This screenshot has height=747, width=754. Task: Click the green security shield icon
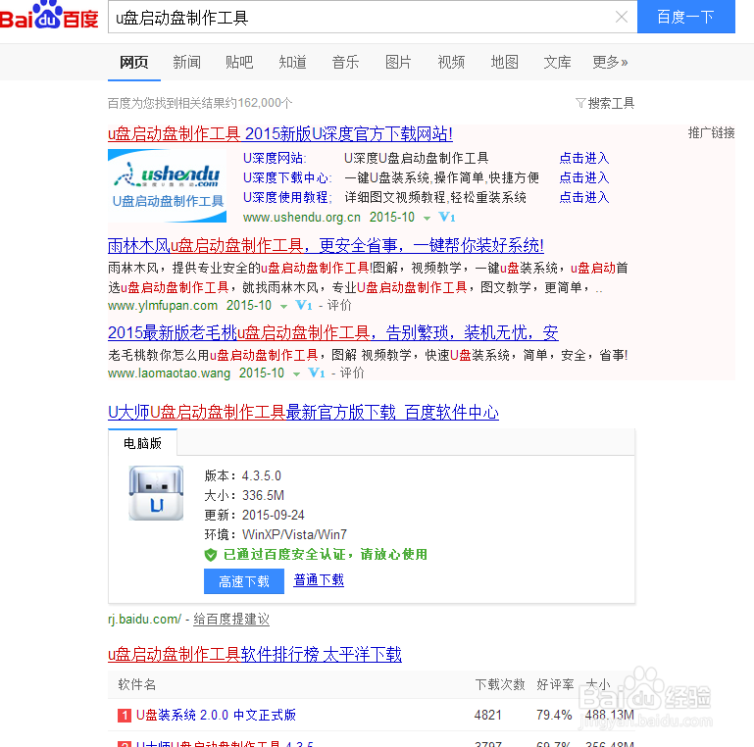point(210,555)
